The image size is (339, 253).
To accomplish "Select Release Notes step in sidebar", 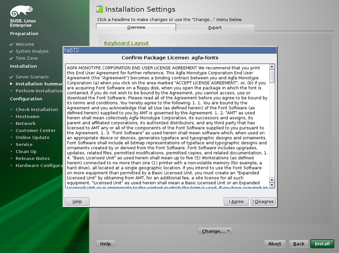I will (x=33, y=158).
